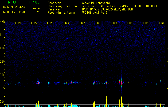Click the 0821 time marker

coord(18,23)
